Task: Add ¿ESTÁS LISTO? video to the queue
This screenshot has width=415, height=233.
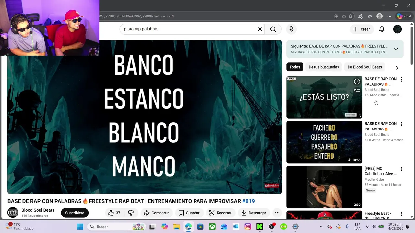Action: pyautogui.click(x=357, y=91)
